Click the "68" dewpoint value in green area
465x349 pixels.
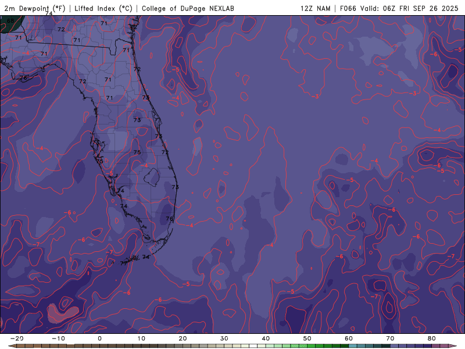click(10, 21)
